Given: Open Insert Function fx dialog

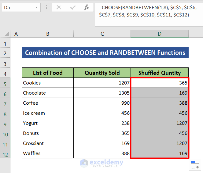Looking at the screenshot, I should (86, 7).
